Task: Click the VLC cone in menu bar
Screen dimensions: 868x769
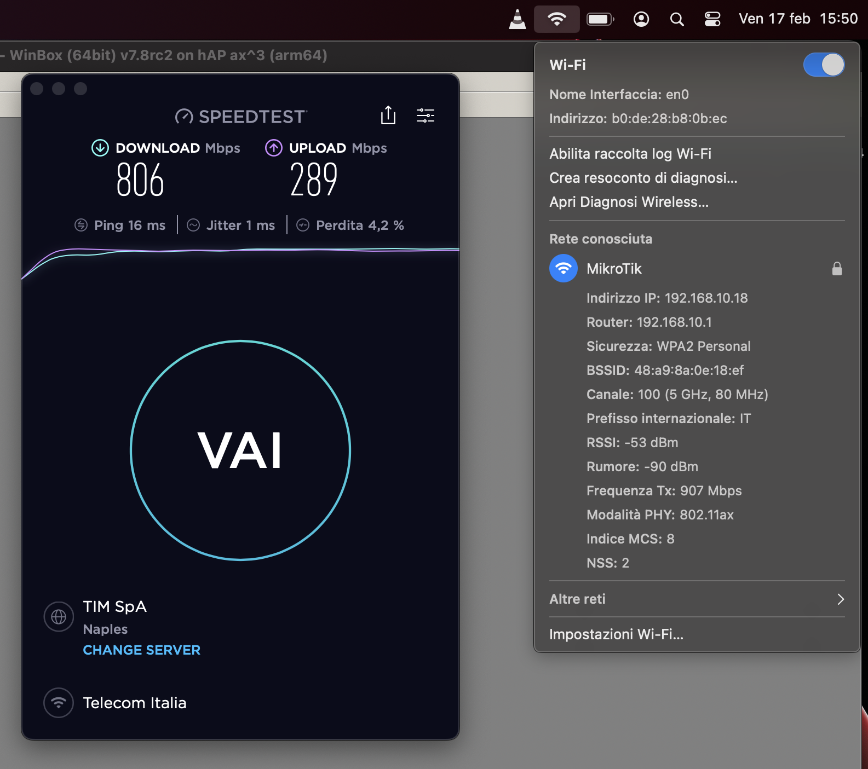Action: click(518, 19)
